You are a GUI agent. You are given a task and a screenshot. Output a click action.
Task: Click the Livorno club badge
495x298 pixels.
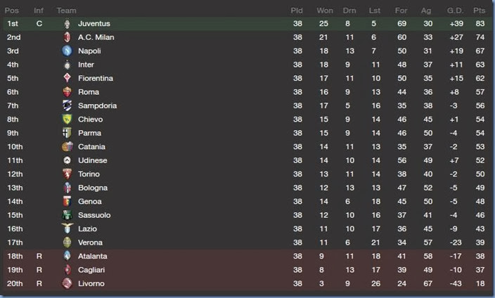(x=67, y=284)
